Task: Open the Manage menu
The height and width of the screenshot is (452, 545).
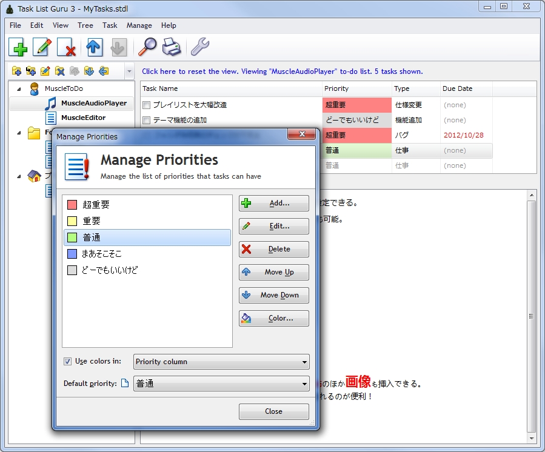Action: (x=139, y=25)
